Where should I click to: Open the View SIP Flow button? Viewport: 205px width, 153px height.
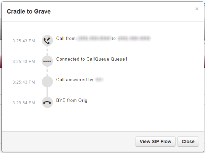(155, 141)
